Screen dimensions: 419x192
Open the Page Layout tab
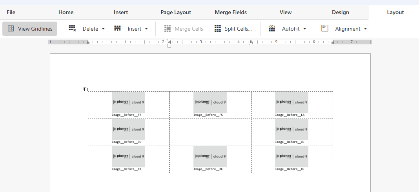point(176,12)
